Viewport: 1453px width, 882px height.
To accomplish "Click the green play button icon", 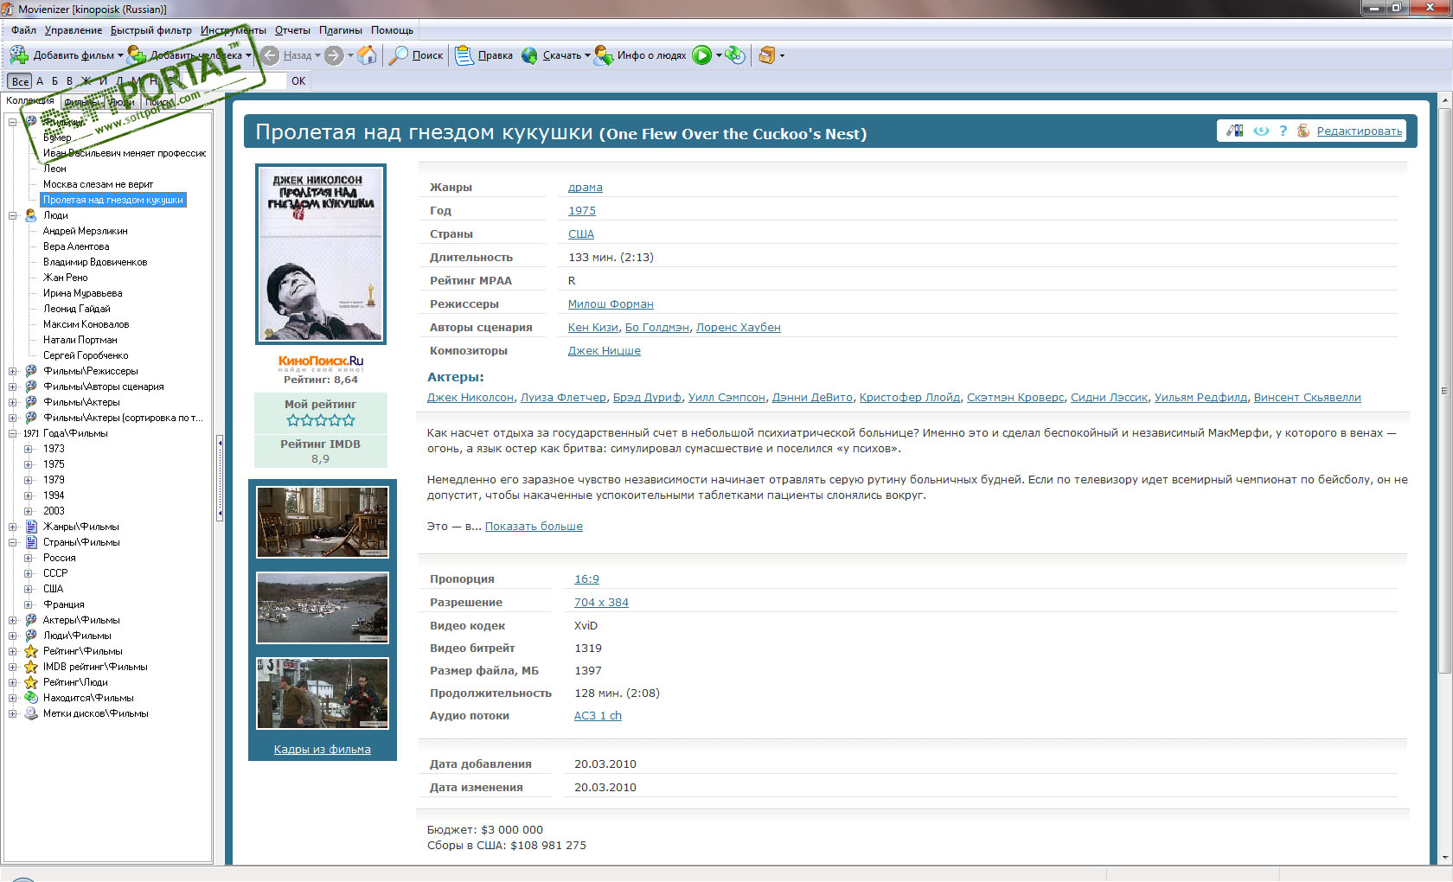I will tap(702, 55).
